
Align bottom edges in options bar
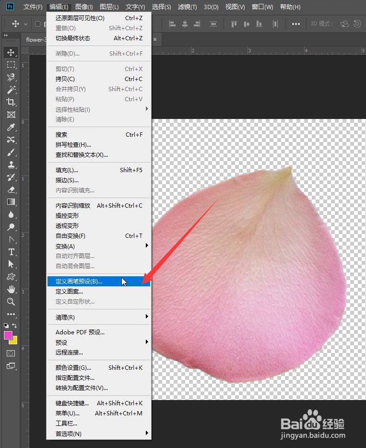pos(259,24)
